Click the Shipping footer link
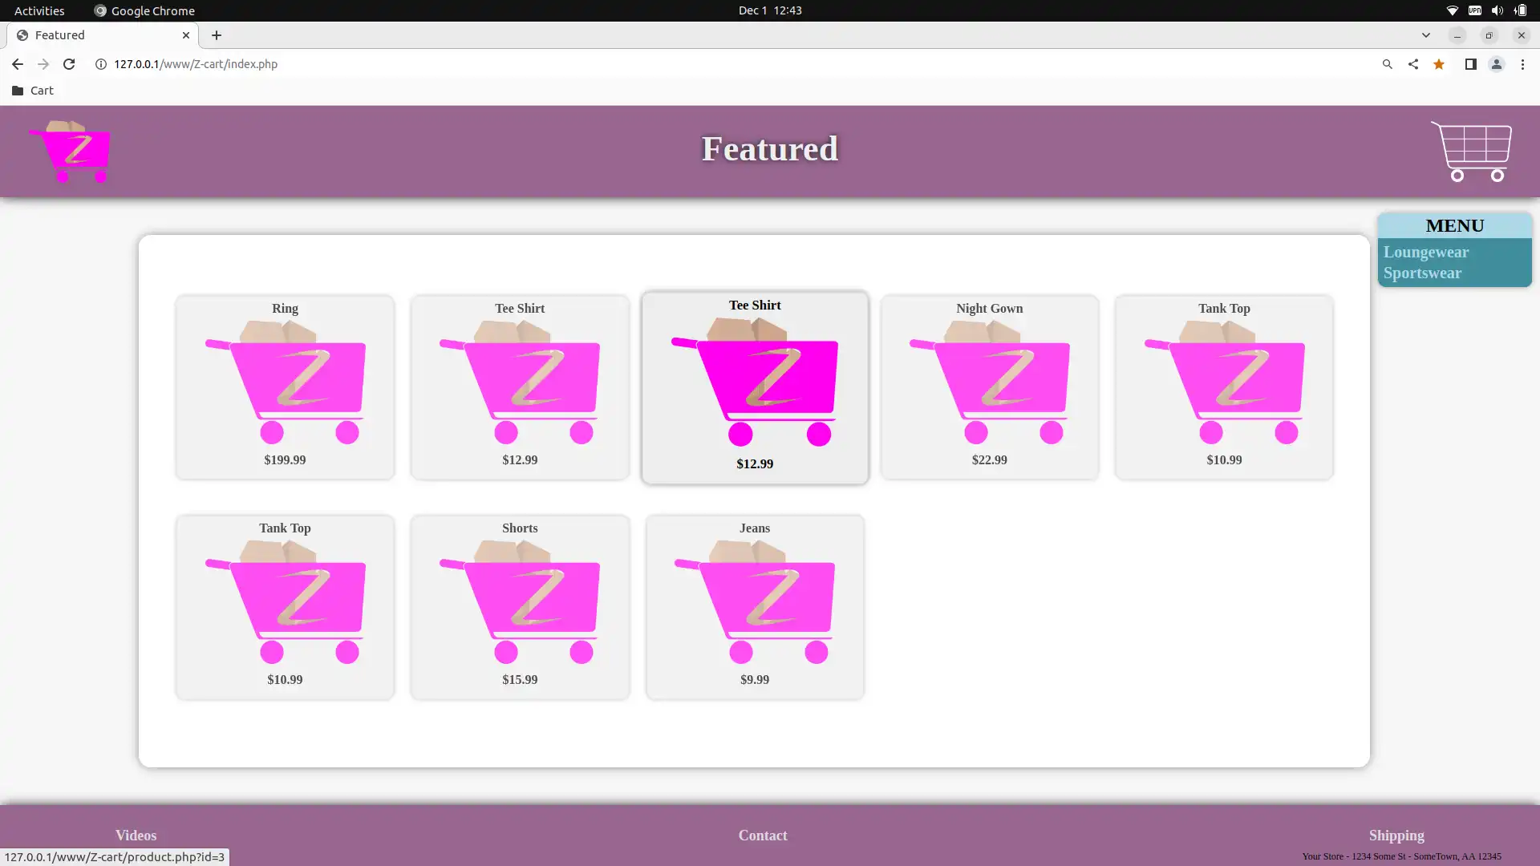Viewport: 1540px width, 866px height. [x=1396, y=836]
